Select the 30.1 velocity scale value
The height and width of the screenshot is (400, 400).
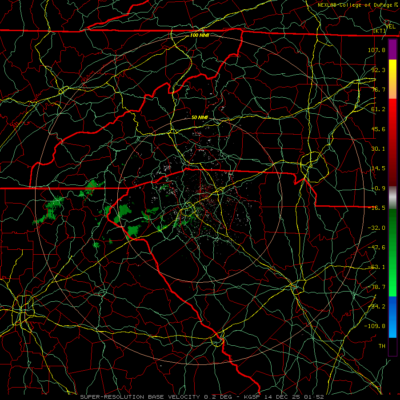tap(378, 149)
